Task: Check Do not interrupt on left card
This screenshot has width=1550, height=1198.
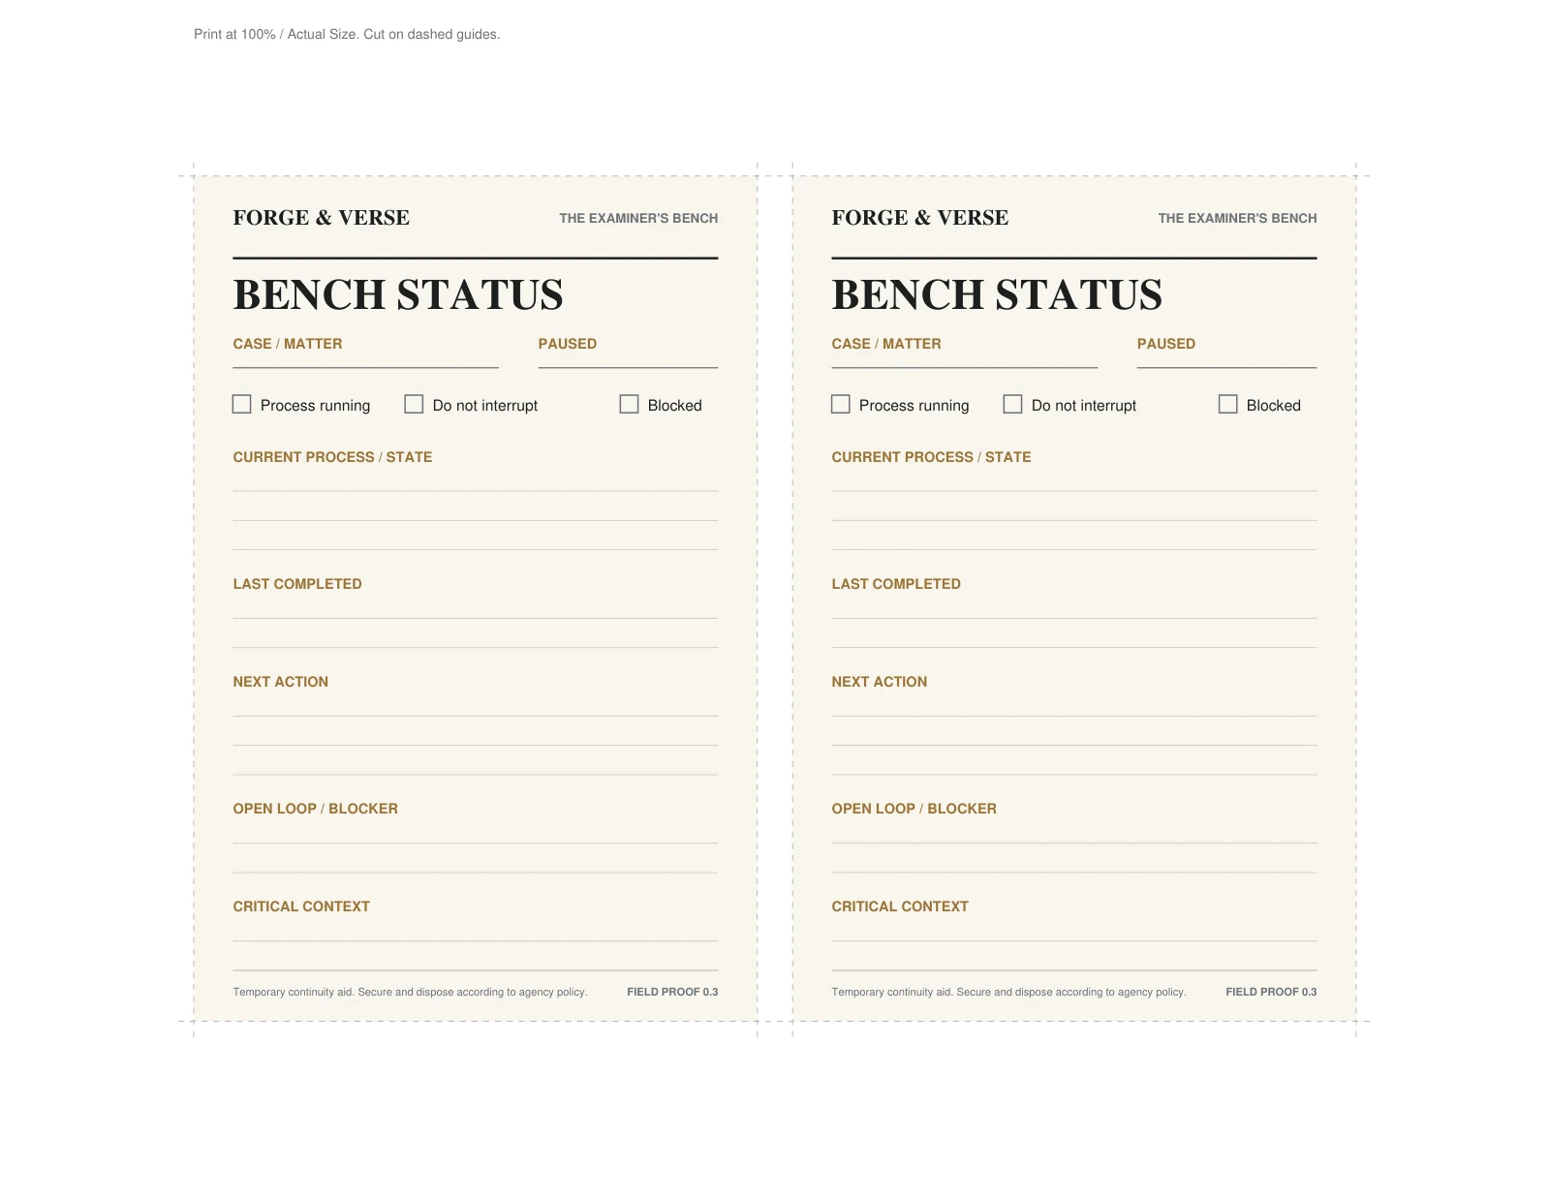Action: [414, 404]
